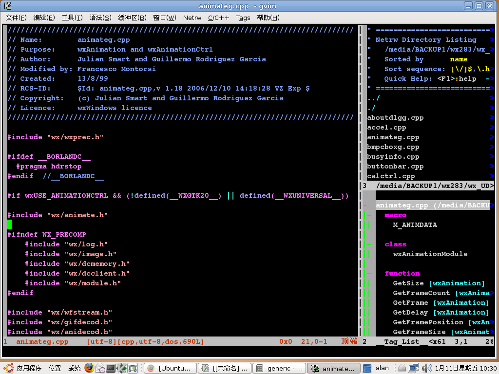Collapse the function fold in Tag List
499x374 pixels.
(x=369, y=274)
